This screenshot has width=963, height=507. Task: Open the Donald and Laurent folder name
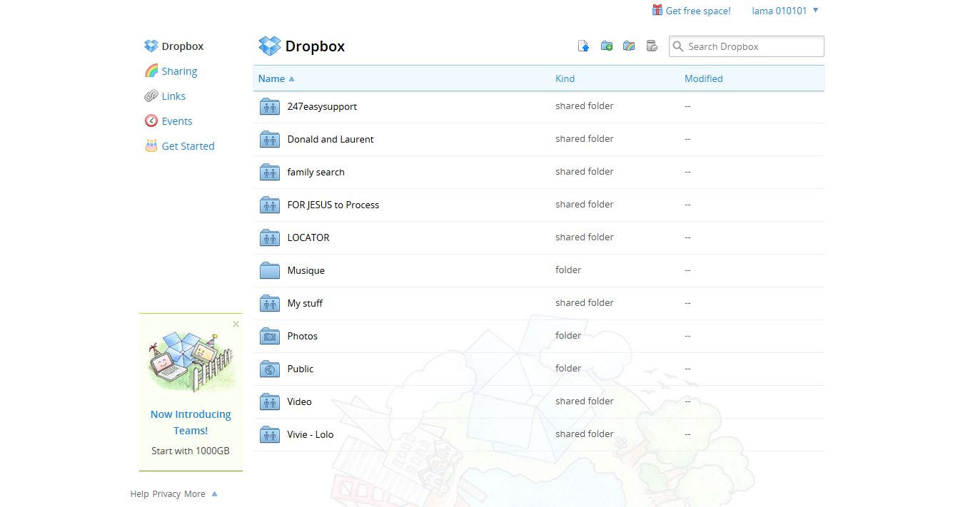(331, 139)
